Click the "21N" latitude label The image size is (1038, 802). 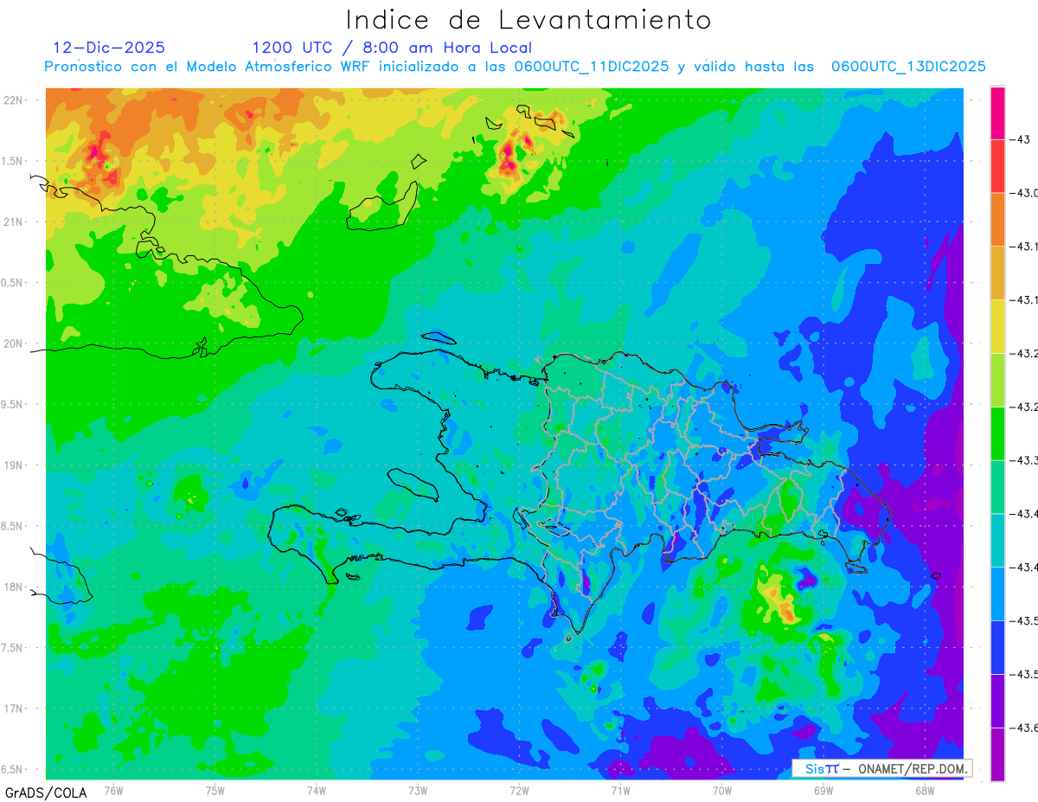[x=14, y=222]
